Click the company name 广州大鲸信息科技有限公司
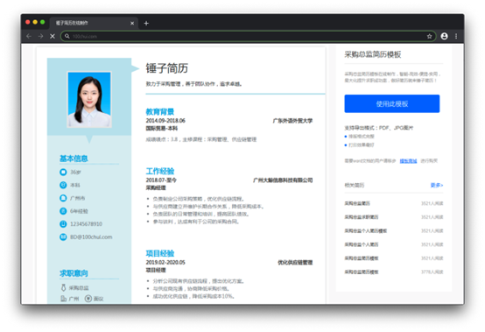Viewport: 485px width, 332px height. pyautogui.click(x=283, y=180)
